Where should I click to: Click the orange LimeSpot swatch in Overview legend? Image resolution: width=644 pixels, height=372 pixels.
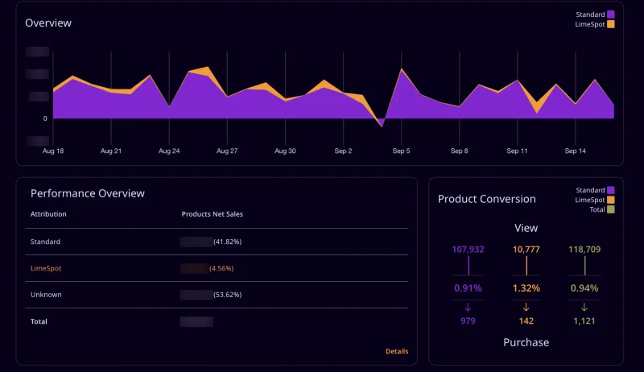[611, 24]
